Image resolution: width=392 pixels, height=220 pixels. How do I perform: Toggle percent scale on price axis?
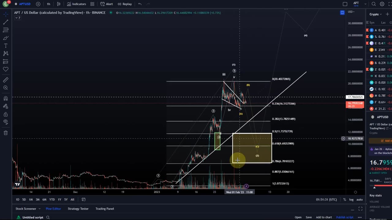345,200
